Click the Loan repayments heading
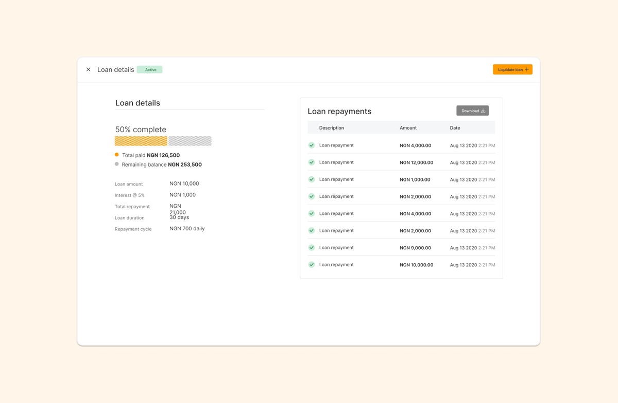This screenshot has height=403, width=618. coord(339,111)
